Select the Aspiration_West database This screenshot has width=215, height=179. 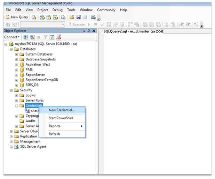38,65
